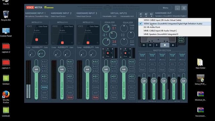Open Hardware Input 2 device selector

click(58, 16)
